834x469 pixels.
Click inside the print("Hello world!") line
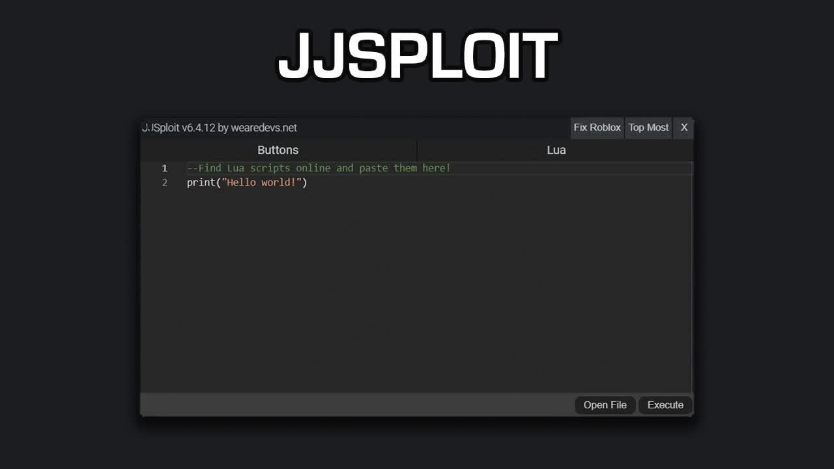coord(248,182)
